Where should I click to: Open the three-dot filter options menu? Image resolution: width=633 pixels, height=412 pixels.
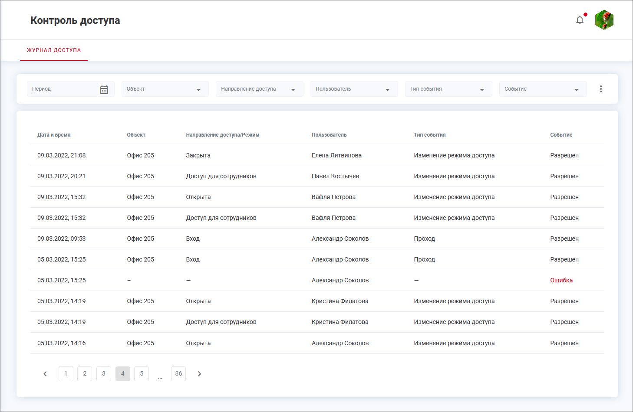(601, 89)
